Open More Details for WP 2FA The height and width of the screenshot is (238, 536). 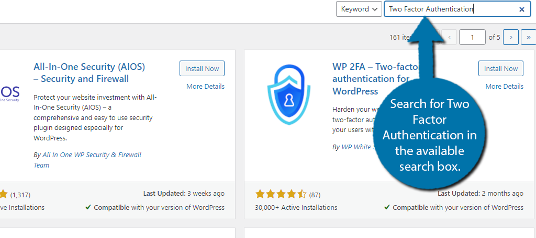coord(504,86)
